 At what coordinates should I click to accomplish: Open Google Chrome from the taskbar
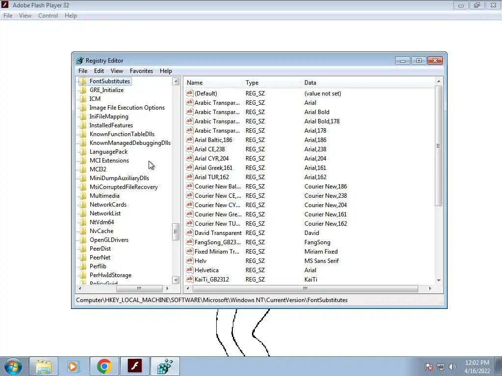tap(104, 366)
